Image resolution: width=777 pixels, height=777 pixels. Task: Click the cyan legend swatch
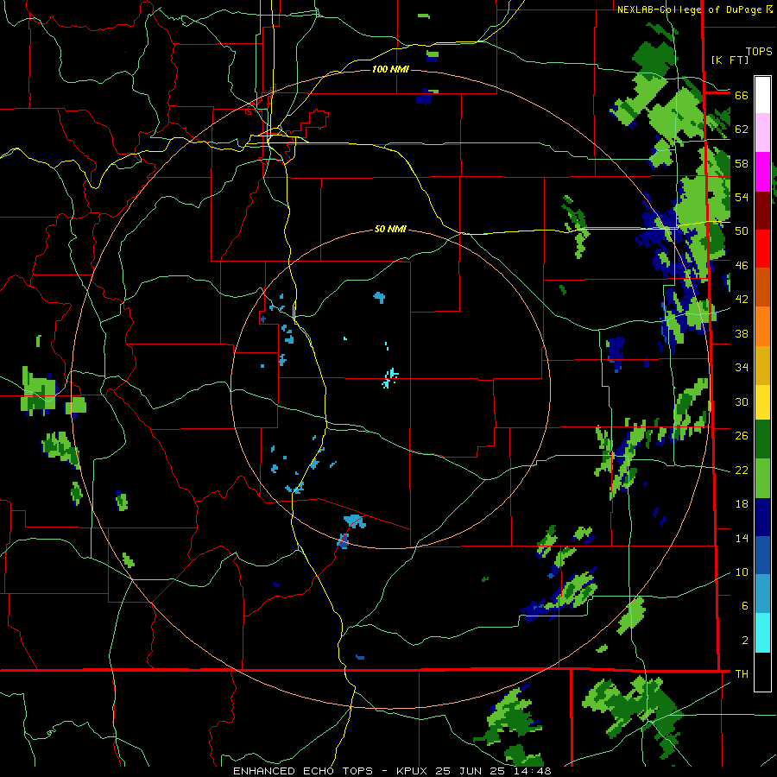762,633
